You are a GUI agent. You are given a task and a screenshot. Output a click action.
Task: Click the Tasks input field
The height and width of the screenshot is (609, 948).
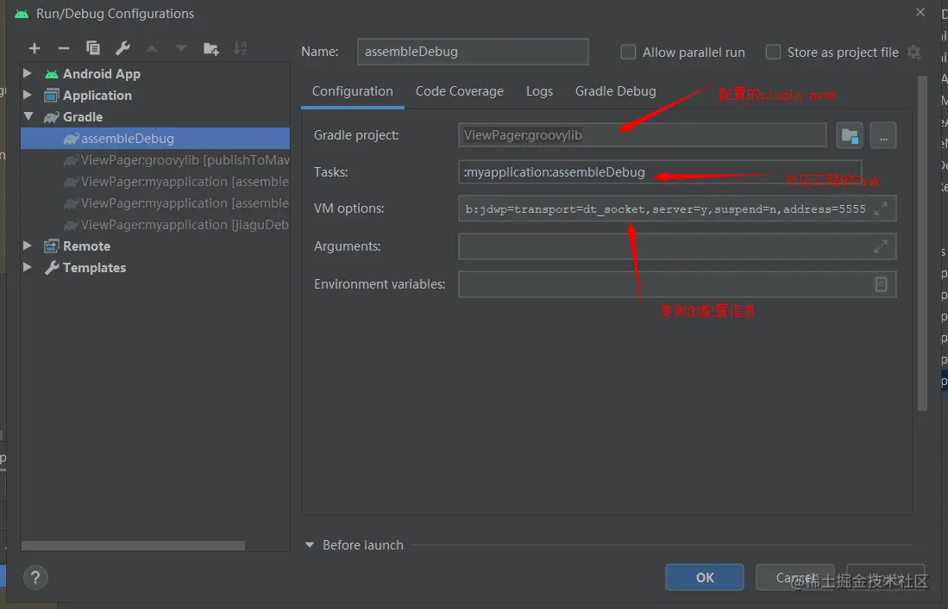pyautogui.click(x=660, y=172)
